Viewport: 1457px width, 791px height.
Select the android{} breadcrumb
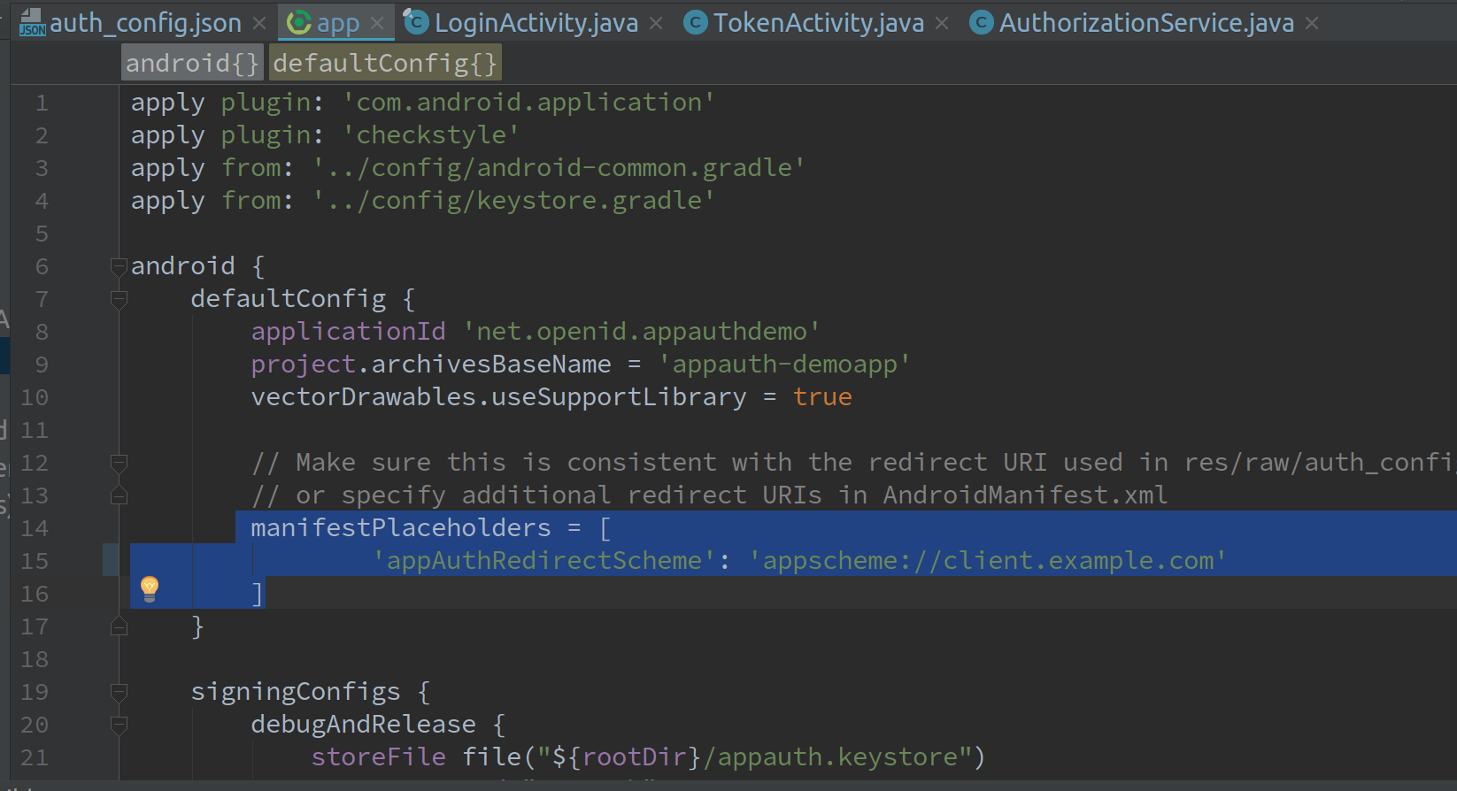tap(192, 64)
